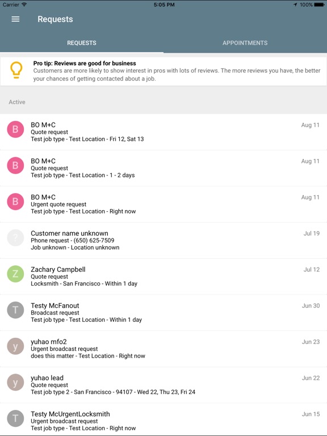Tap the y avatar for yuhao mfo2
The width and height of the screenshot is (327, 436).
coord(15,346)
